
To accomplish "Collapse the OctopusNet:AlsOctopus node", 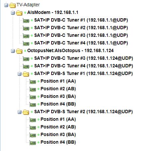I will [13, 51].
